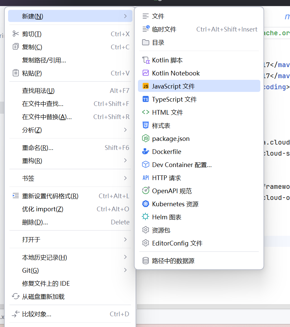Select Dockerfile in the submenu

199,152
